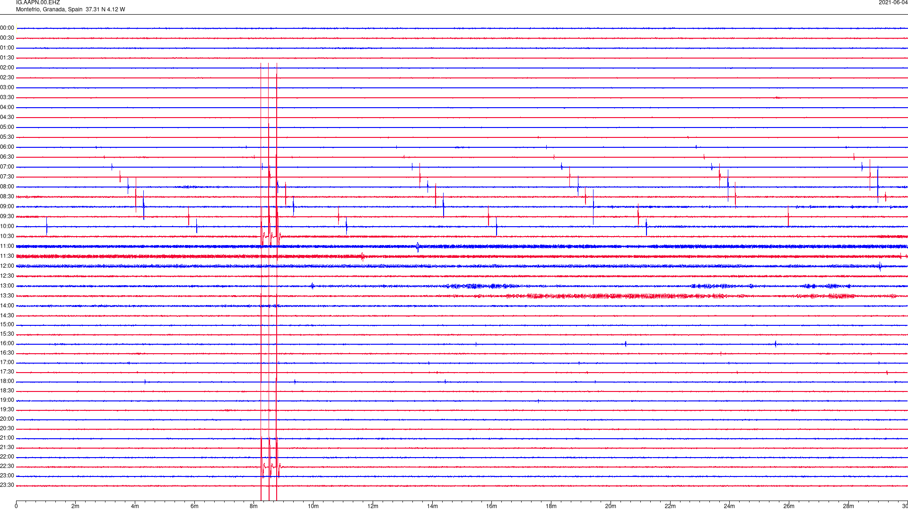Select the 10:30 time row label

[7, 237]
